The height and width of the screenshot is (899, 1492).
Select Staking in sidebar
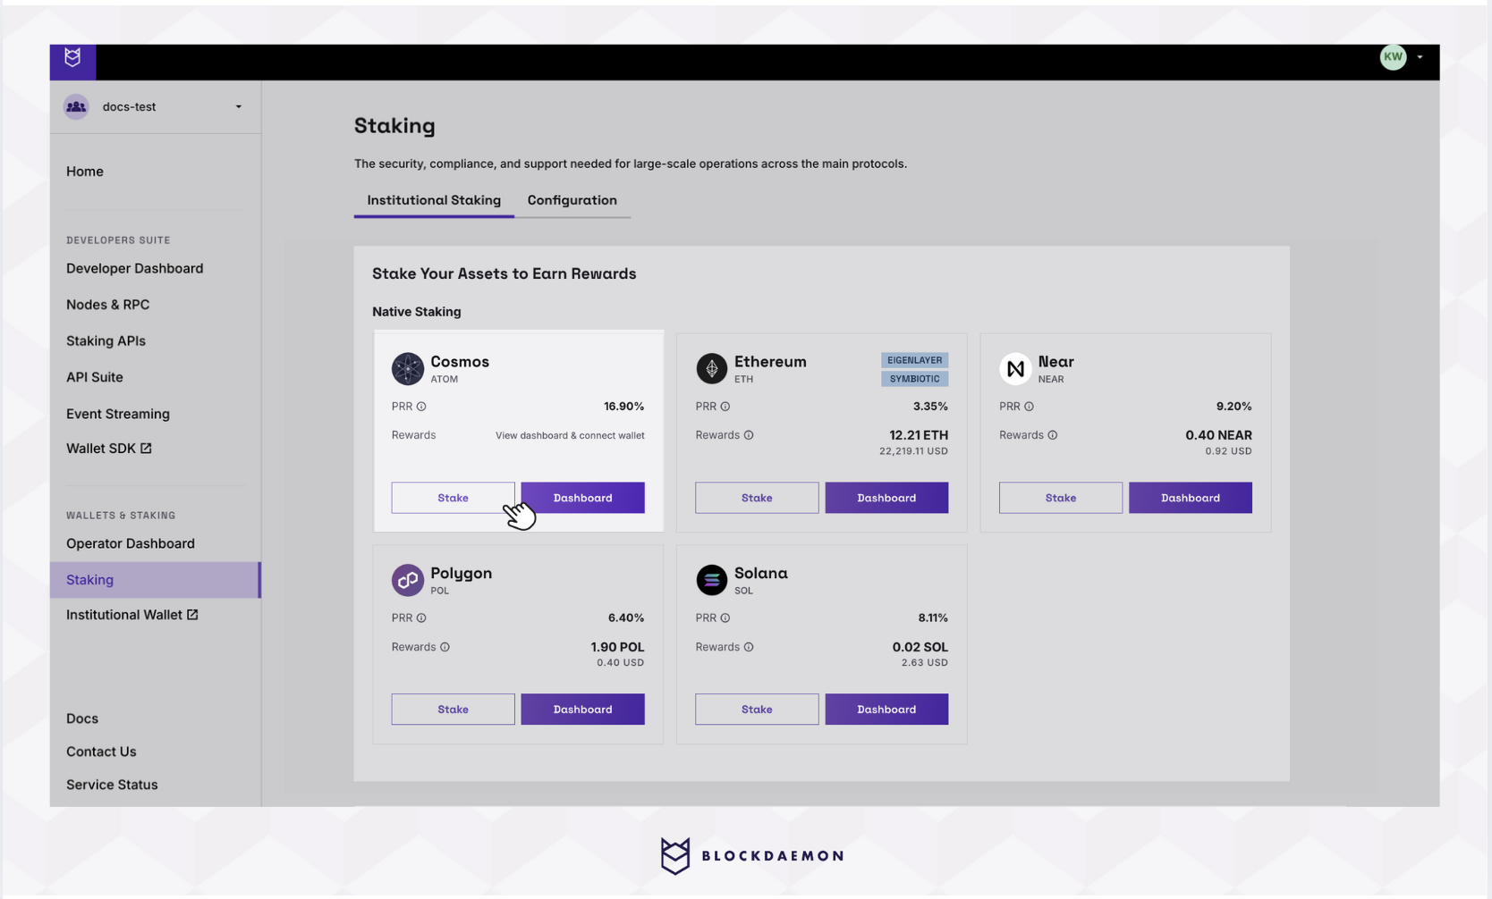(156, 580)
